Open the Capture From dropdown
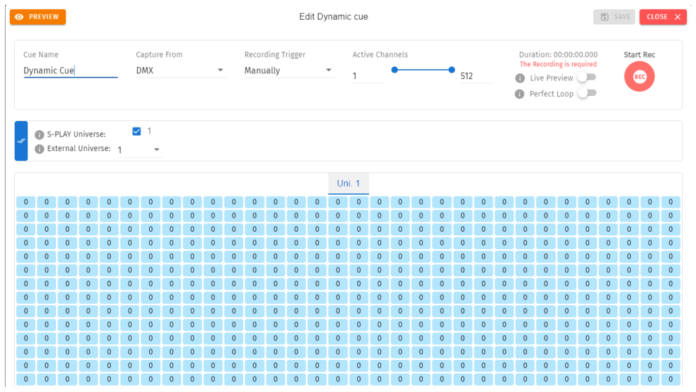Viewport: 696px width, 392px height. [181, 71]
